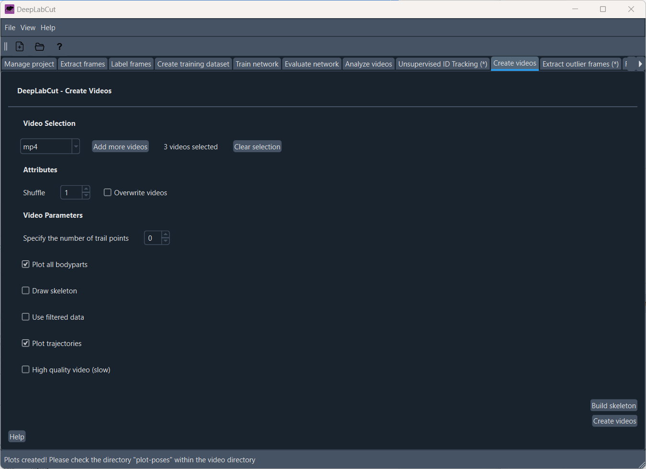Increase the Shuffle value with up arrow
The image size is (646, 469).
click(x=86, y=189)
